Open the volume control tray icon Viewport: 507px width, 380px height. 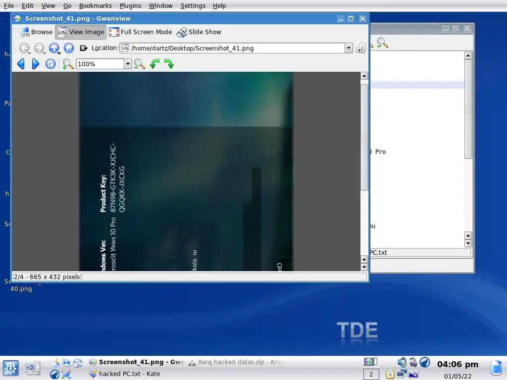coord(402,362)
